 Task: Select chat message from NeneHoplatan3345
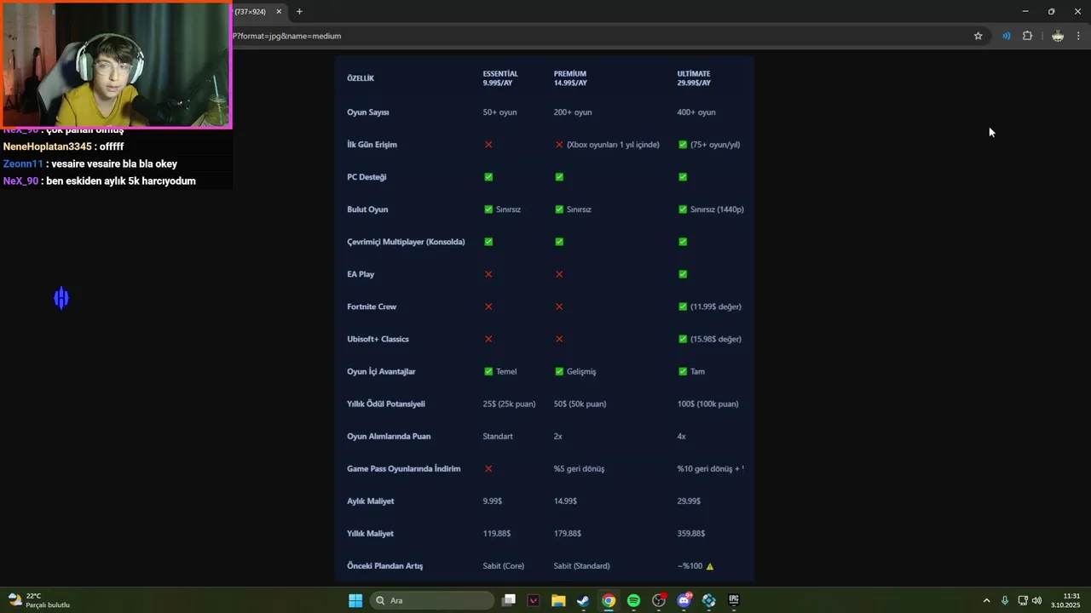64,146
